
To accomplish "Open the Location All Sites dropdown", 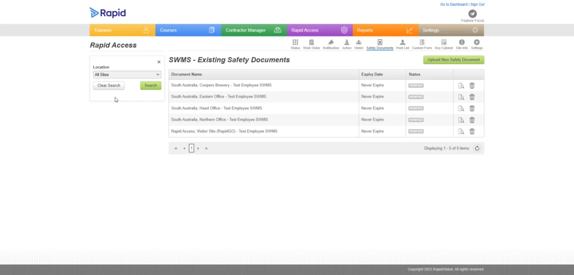I will tap(127, 75).
